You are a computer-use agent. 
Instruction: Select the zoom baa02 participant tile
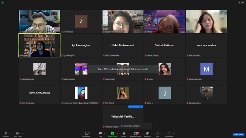[x=81, y=21]
